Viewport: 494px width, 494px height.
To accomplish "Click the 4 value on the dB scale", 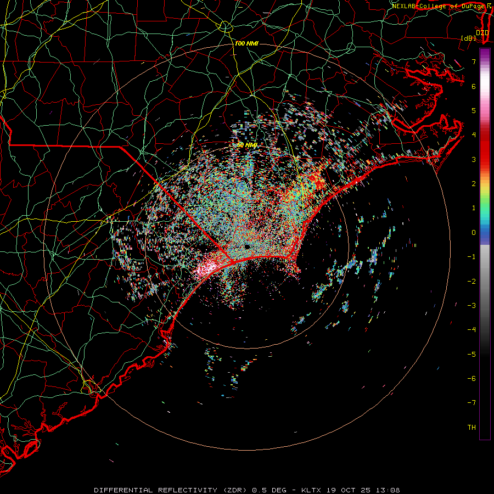I will 474,135.
